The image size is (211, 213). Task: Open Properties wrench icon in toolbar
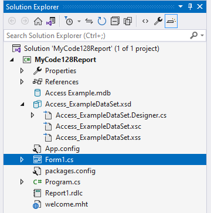158,21
